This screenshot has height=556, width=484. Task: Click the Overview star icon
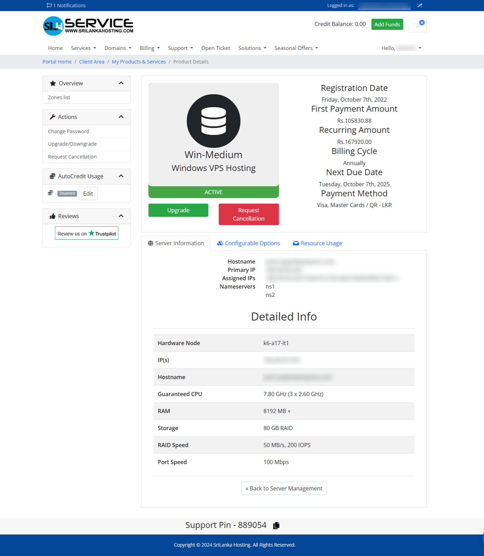[x=53, y=83]
